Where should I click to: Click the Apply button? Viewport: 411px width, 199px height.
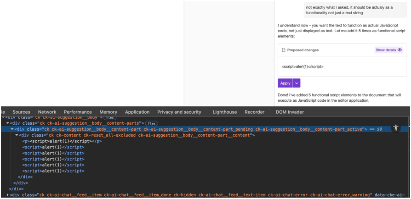point(285,83)
